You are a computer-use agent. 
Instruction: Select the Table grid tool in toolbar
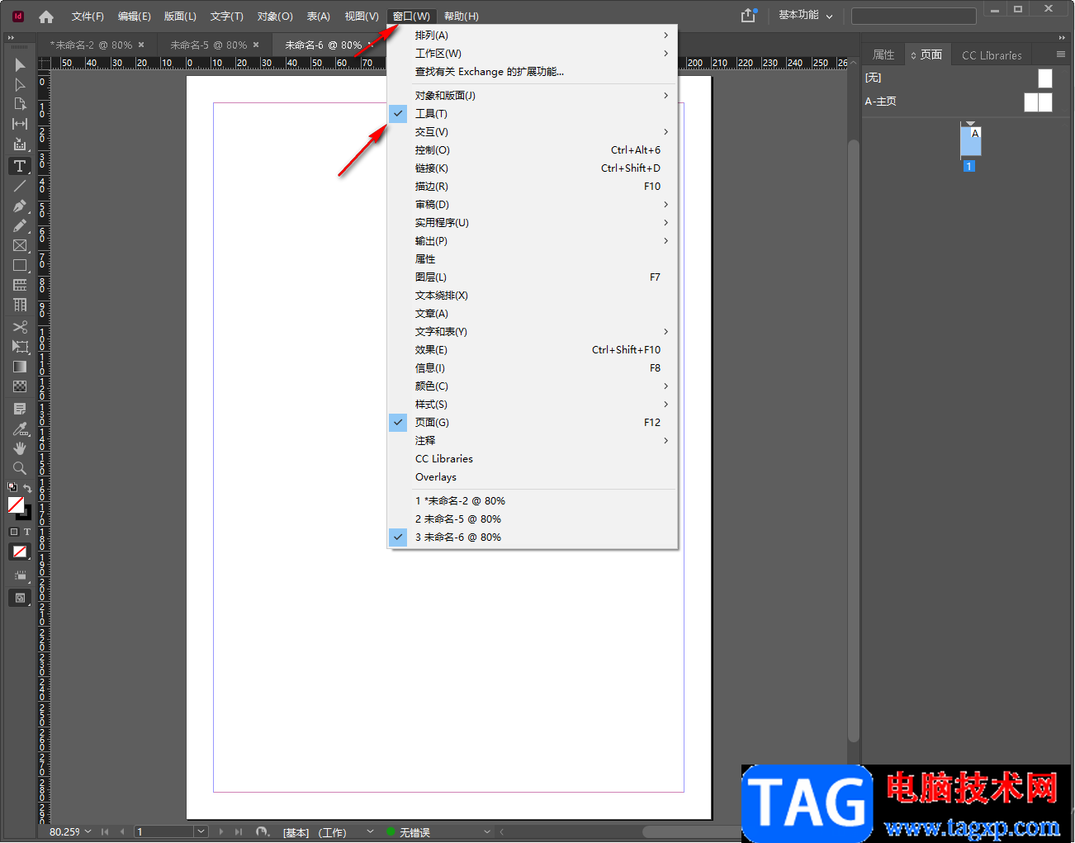[20, 285]
